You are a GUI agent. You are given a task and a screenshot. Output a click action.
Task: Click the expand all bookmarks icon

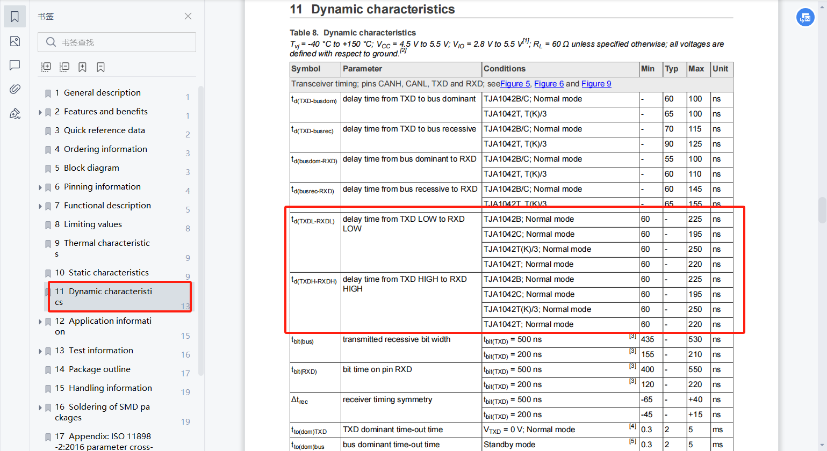pos(46,67)
